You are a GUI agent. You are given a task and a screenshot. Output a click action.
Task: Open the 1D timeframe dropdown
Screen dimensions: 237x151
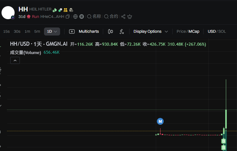(52, 31)
